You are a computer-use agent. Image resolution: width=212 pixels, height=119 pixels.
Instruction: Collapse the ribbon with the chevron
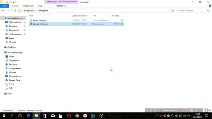coord(206,6)
